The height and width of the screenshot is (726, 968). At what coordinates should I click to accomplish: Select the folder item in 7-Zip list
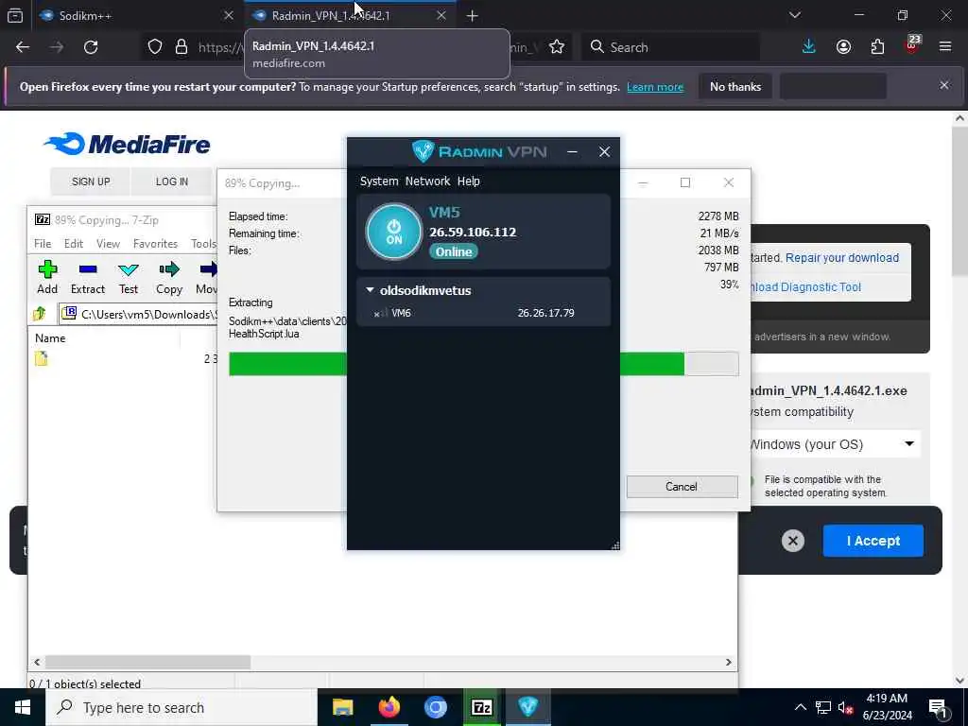click(x=42, y=358)
